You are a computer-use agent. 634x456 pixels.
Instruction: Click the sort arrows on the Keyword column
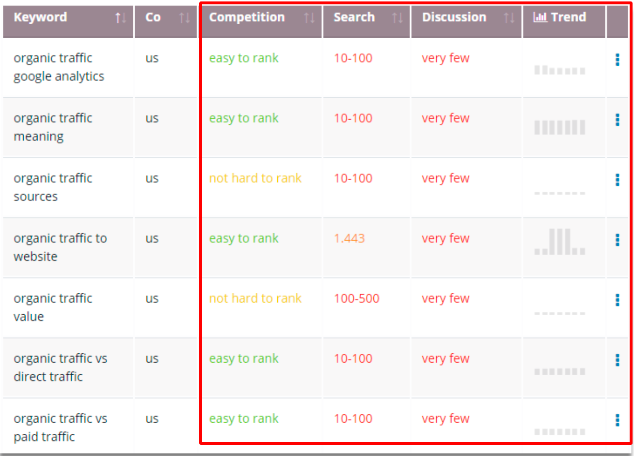click(120, 17)
